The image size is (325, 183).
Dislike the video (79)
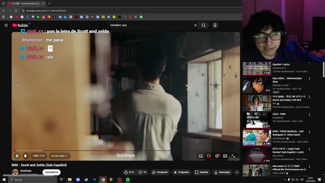coord(142,172)
